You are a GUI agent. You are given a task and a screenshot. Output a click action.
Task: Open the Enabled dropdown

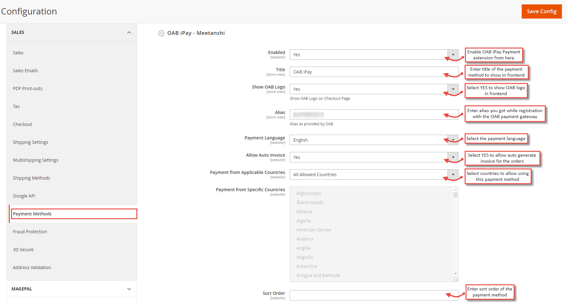374,55
